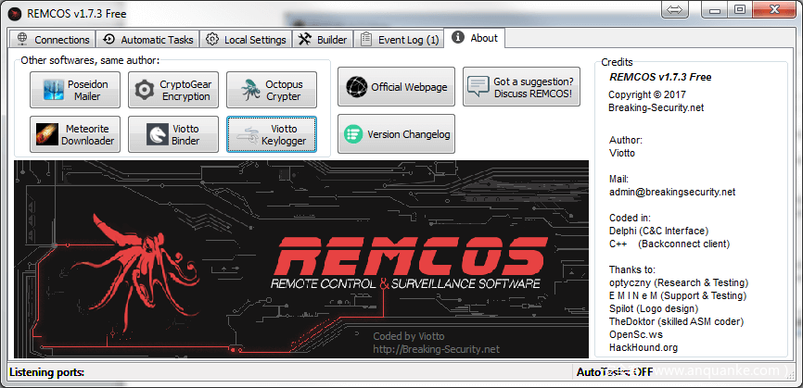Click the About info icon
The image size is (803, 388).
(x=458, y=37)
